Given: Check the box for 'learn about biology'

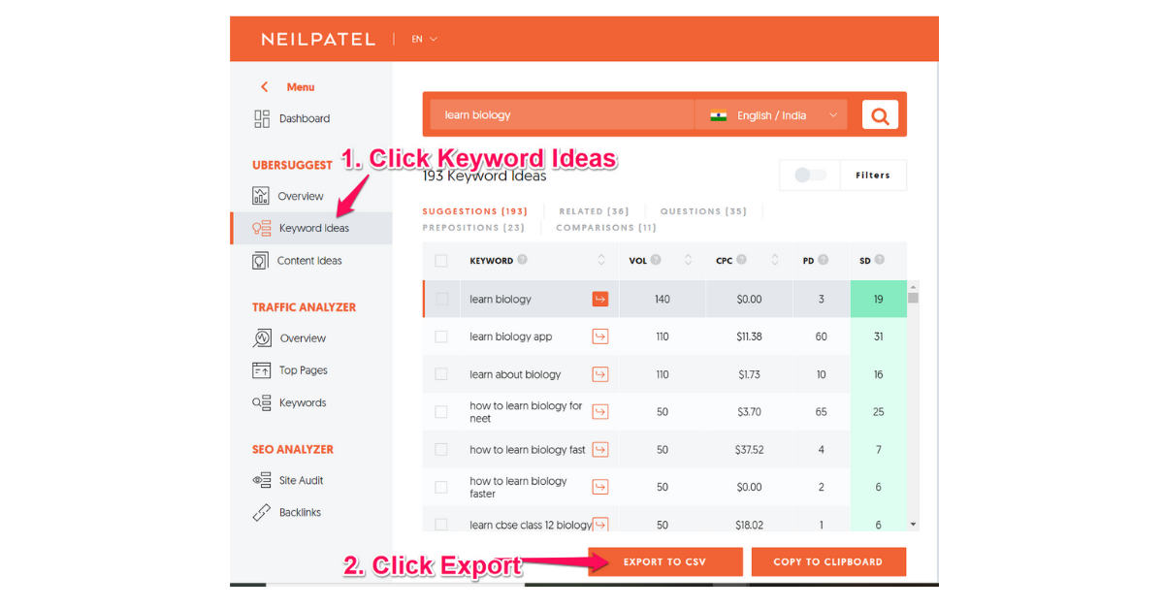Looking at the screenshot, I should [x=441, y=374].
